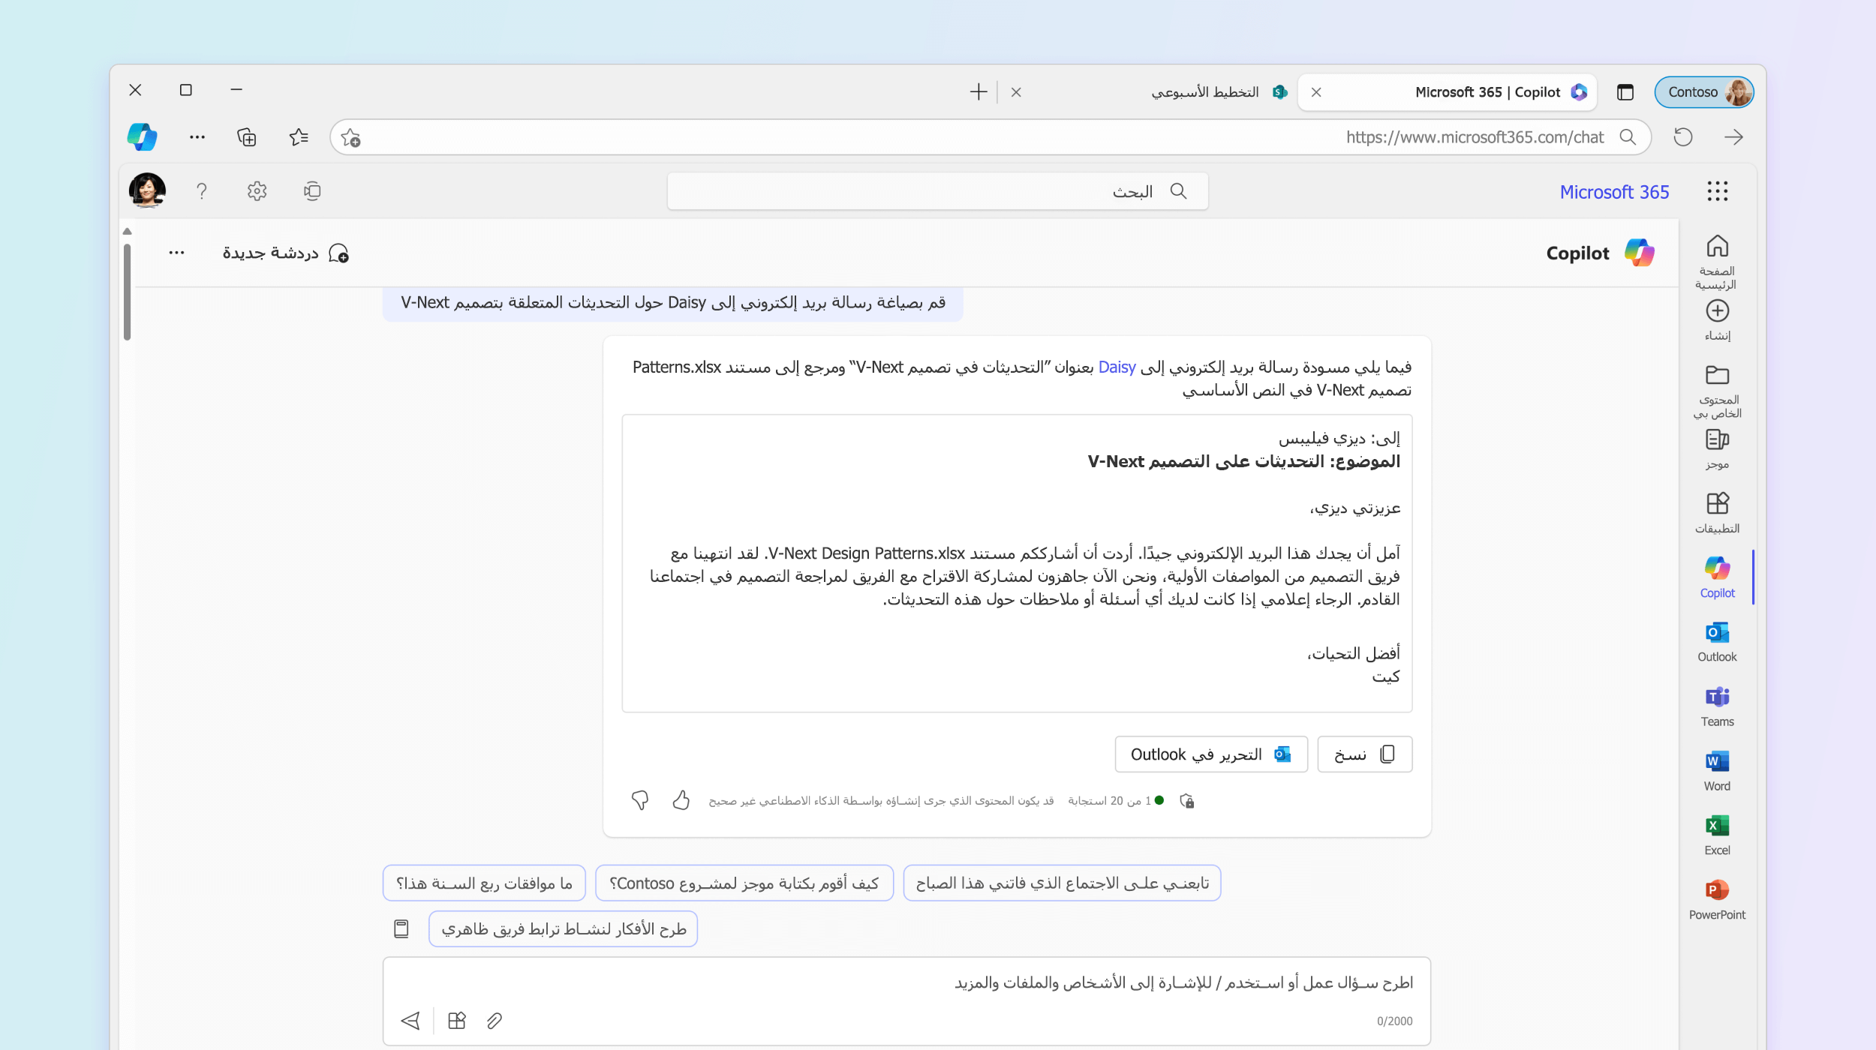Click the search (البحث) field

937,191
